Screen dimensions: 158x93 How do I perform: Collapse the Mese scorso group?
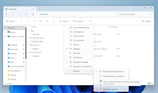(x=29, y=45)
